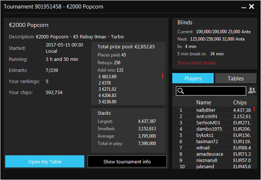This screenshot has width=261, height=180.
Task: Switch to the Tables tab
Action: [x=236, y=78]
